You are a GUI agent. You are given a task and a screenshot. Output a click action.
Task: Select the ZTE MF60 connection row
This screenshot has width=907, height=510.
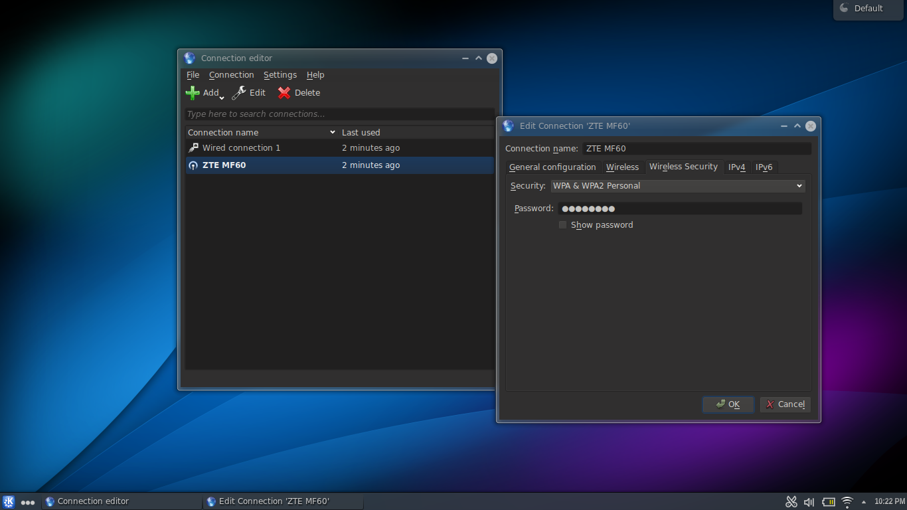[x=339, y=165]
